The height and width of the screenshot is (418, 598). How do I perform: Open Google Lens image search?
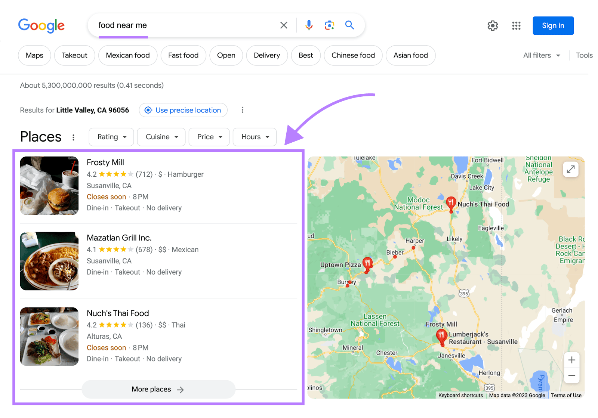[329, 25]
